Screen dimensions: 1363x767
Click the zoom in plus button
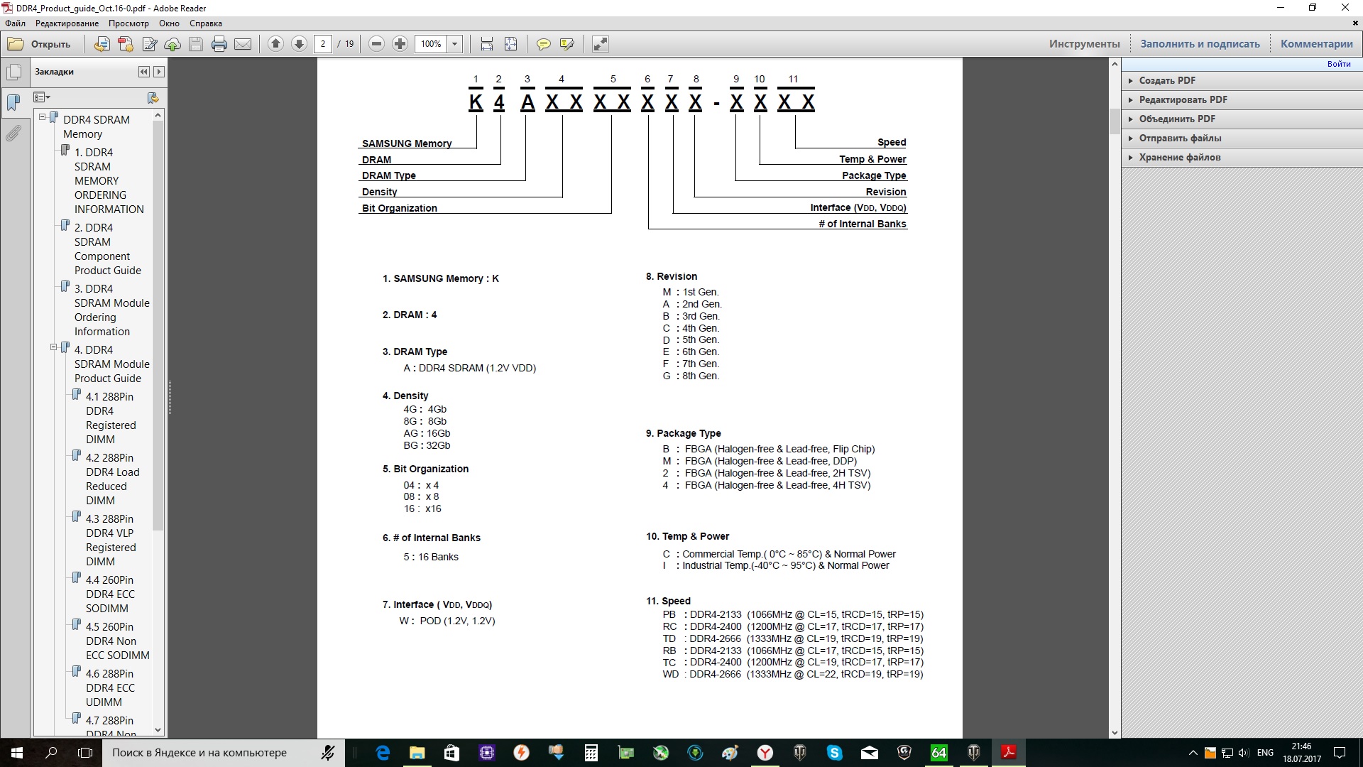coord(400,44)
